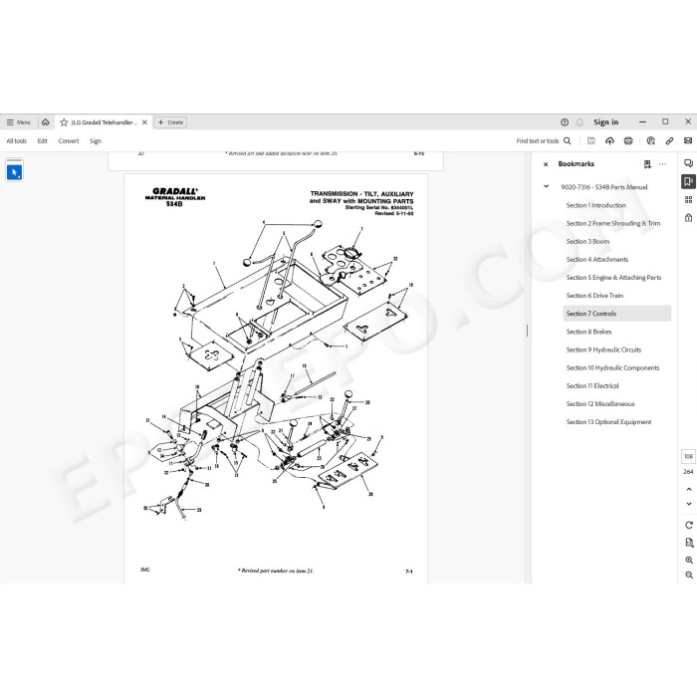
Task: Open Section 11 Electrical bookmark
Action: tap(592, 386)
